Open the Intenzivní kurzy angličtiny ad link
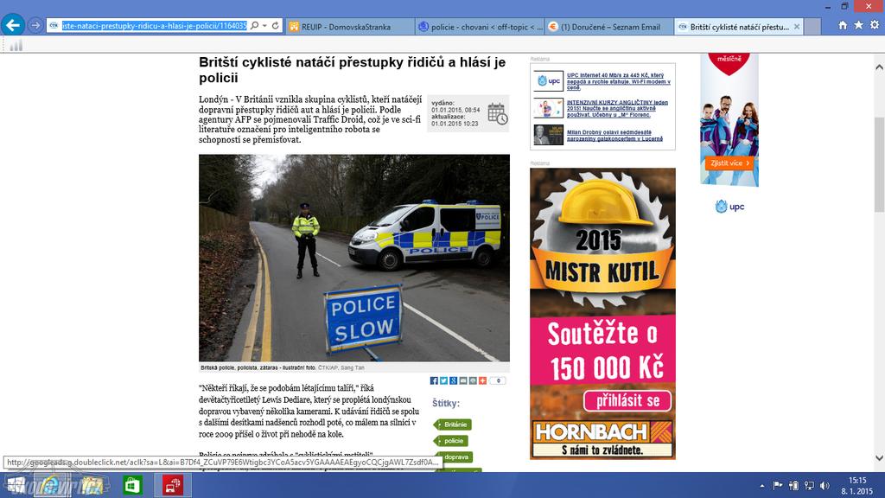The height and width of the screenshot is (498, 885). [x=617, y=108]
